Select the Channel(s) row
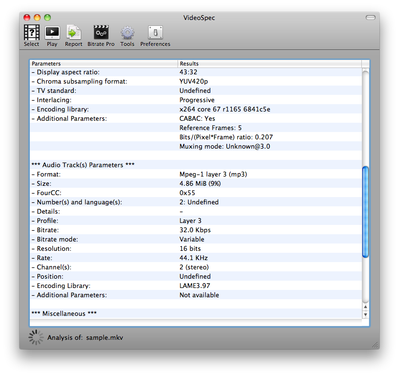Viewport: 399px width, 376px height. 196,267
